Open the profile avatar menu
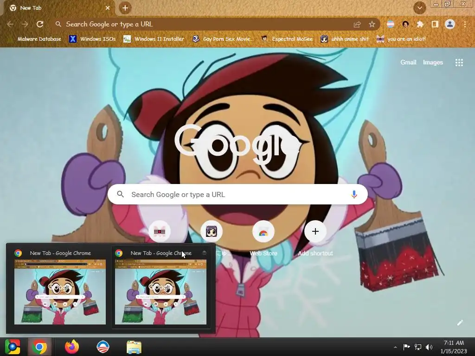Image resolution: width=475 pixels, height=356 pixels. coord(450,24)
